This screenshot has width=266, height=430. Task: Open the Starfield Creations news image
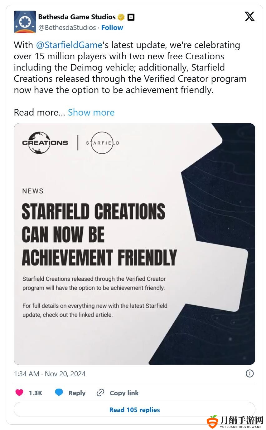click(134, 244)
